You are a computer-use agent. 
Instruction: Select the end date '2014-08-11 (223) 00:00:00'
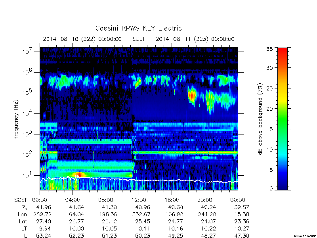195,39
